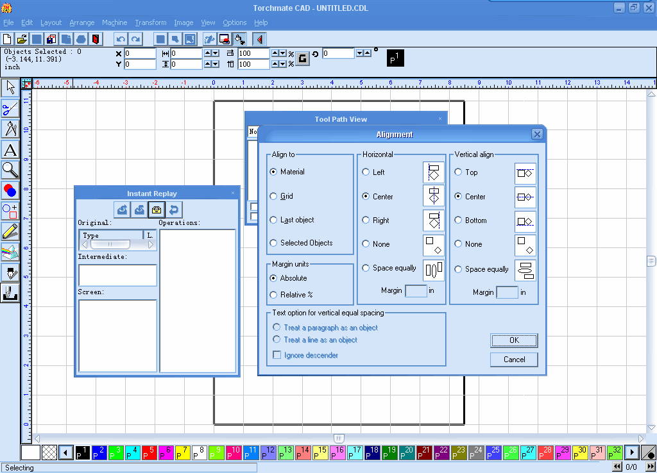
Task: Choose Vertical align Bottom
Action: [471, 220]
